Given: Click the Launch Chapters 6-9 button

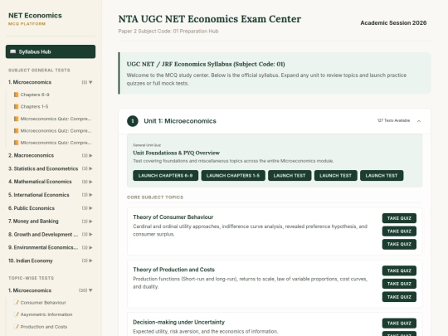Looking at the screenshot, I should 165,175.
